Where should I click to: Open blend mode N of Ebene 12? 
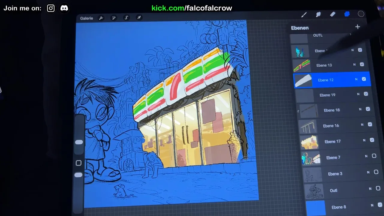[x=356, y=79]
